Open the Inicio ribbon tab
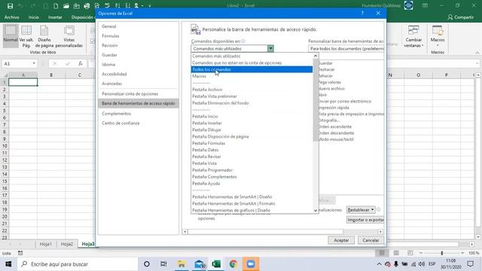482x271 pixels. click(x=33, y=17)
